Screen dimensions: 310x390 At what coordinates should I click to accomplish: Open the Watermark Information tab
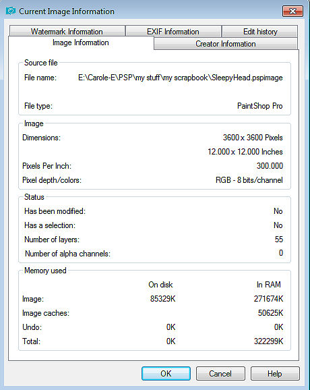tap(67, 31)
